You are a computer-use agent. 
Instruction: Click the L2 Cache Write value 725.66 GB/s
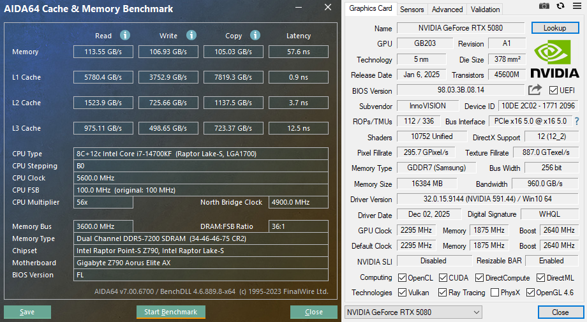[168, 103]
